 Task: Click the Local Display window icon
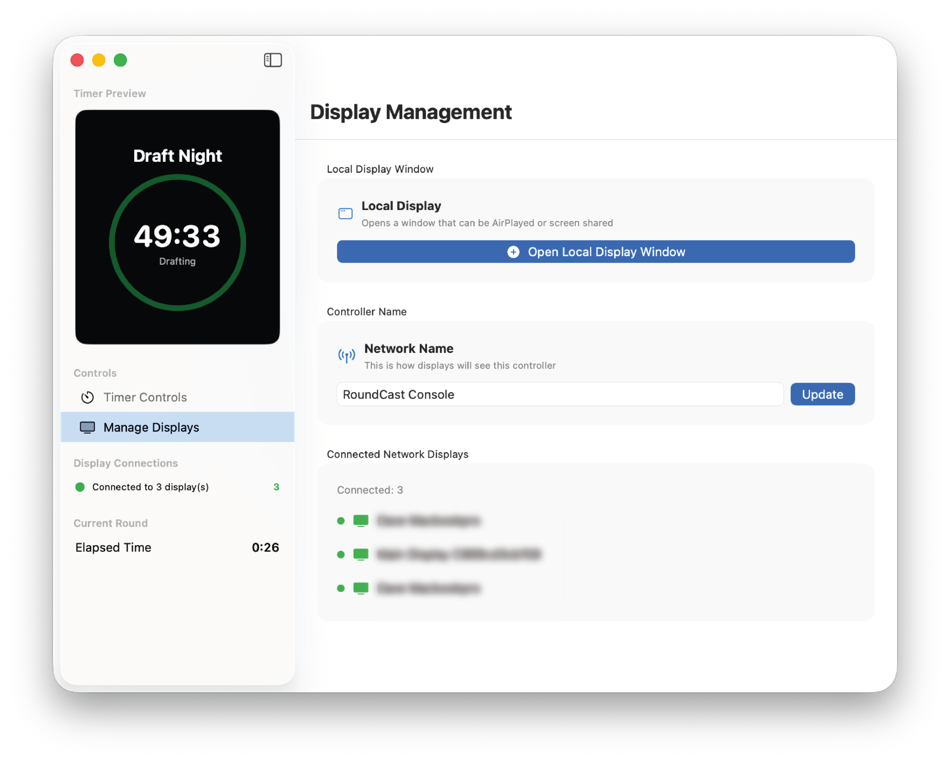345,214
